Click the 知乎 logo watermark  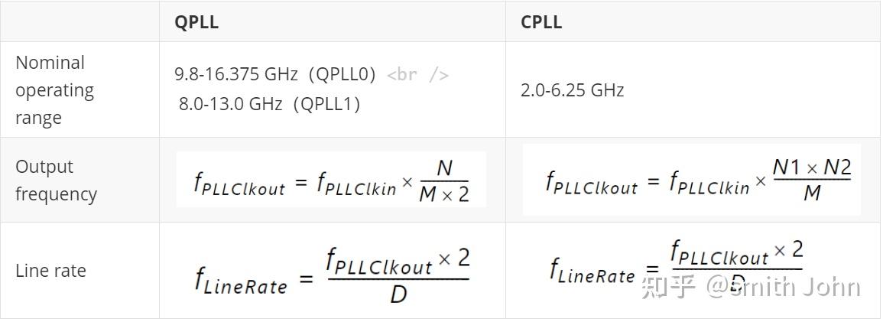coord(668,287)
